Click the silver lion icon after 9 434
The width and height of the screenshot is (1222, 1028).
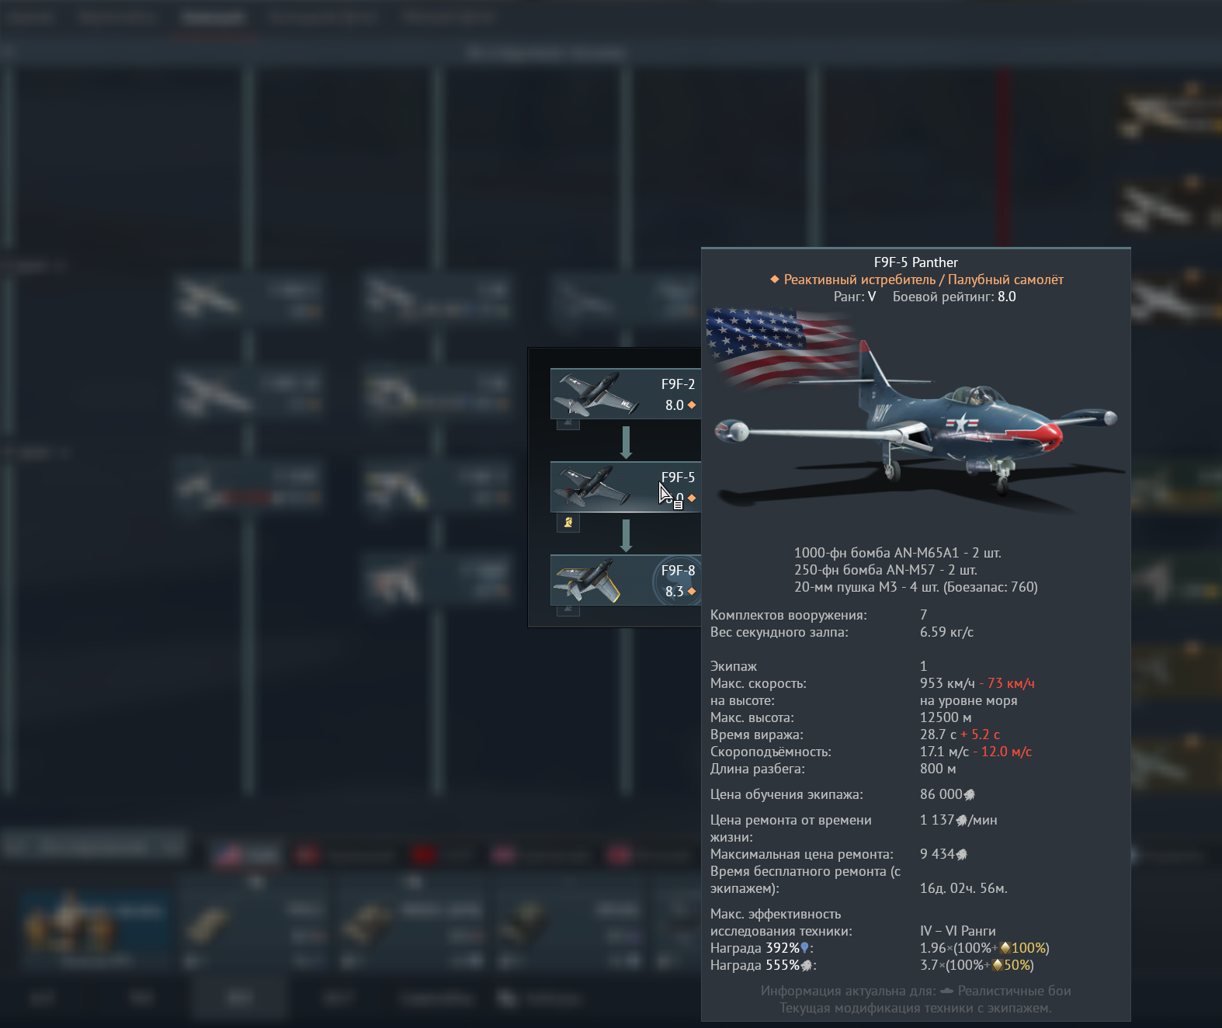[x=962, y=854]
